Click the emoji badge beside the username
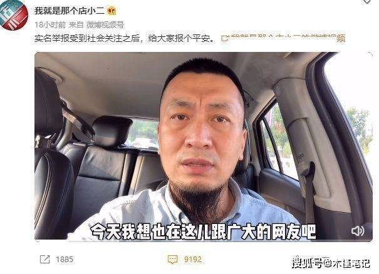Screen dimensions: 379x274 click(x=112, y=11)
